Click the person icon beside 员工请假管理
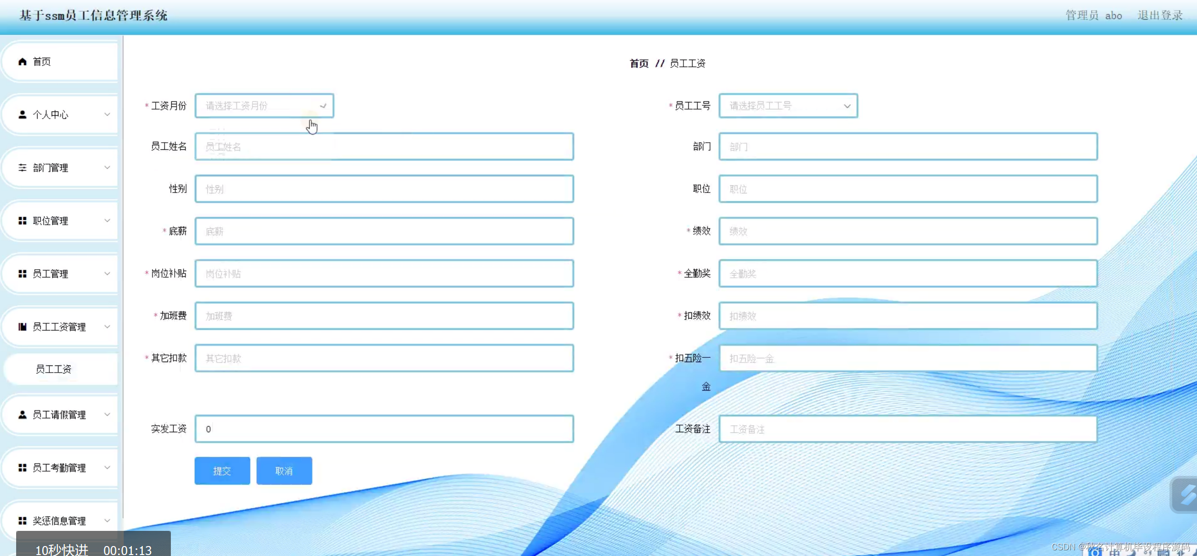 coord(22,415)
